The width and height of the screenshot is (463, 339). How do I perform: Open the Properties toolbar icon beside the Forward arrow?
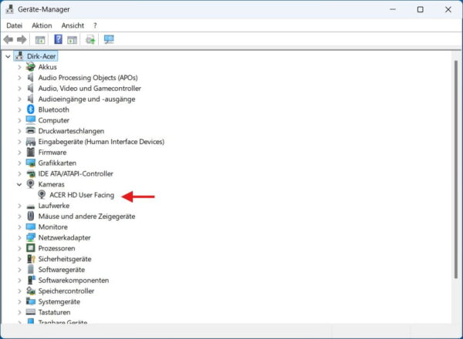tap(40, 39)
